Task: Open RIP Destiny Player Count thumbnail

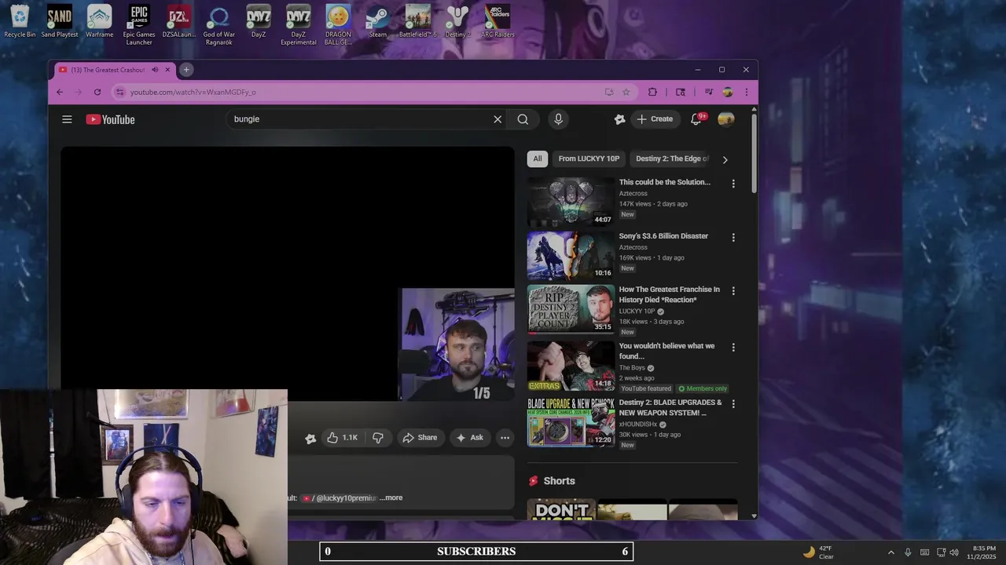Action: tap(571, 308)
